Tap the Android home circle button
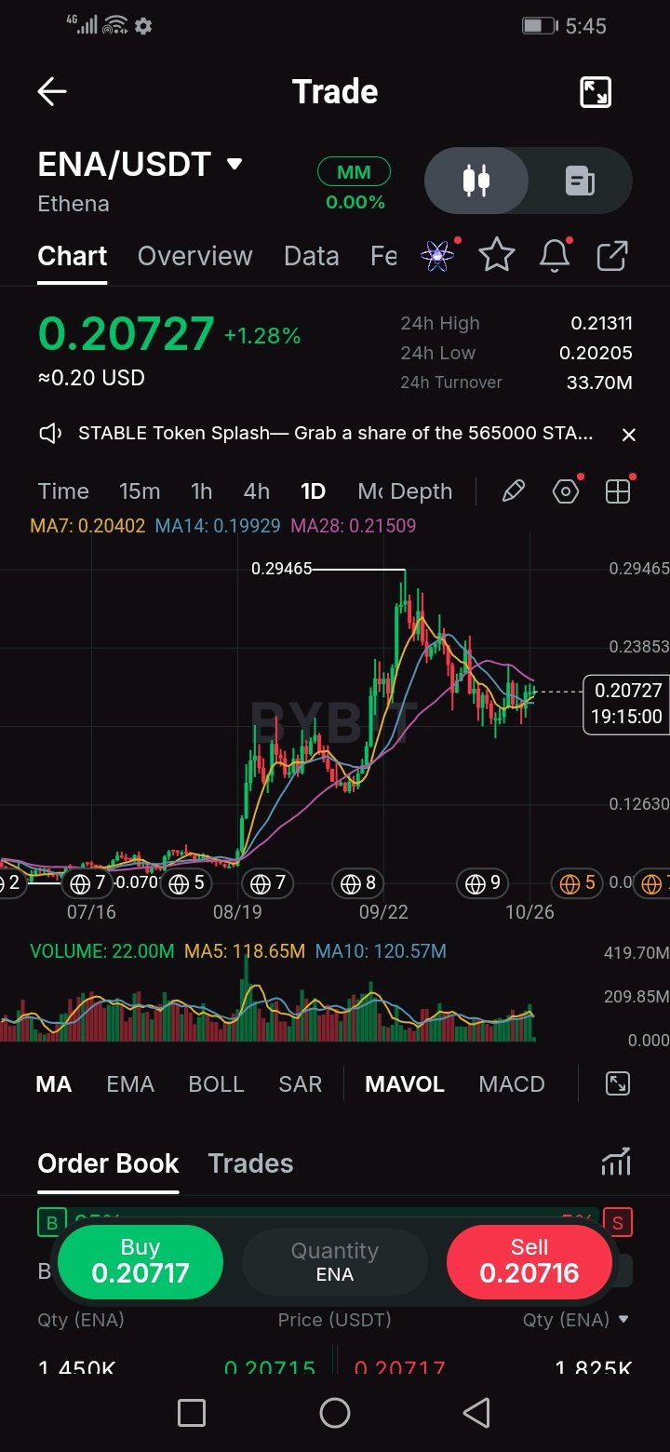The height and width of the screenshot is (1452, 670). point(335,1413)
